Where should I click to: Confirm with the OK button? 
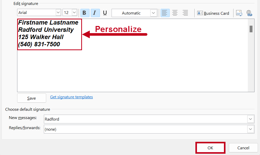(x=210, y=148)
